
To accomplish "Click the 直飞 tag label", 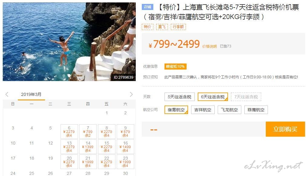I will (162, 27).
